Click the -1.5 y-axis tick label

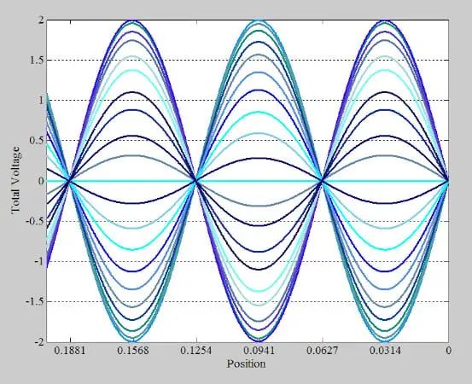click(x=35, y=301)
